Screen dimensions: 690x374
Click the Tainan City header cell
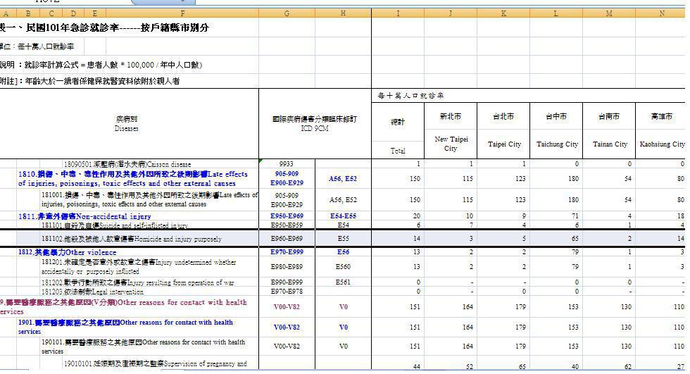(x=610, y=144)
